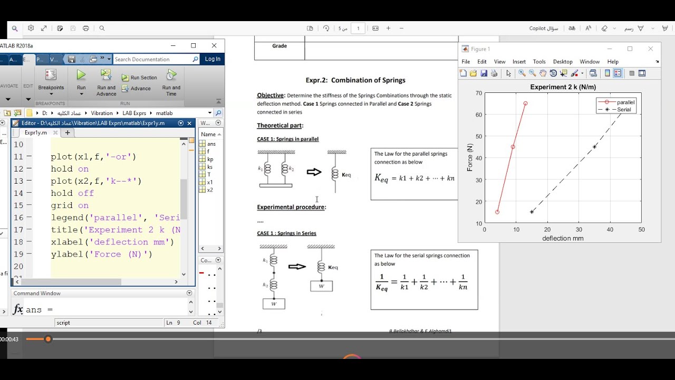
Task: Open Editor panel actions dropdown
Action: [x=181, y=123]
